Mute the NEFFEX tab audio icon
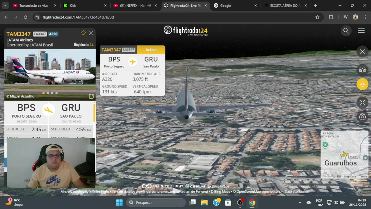371x209 pixels. click(149, 6)
